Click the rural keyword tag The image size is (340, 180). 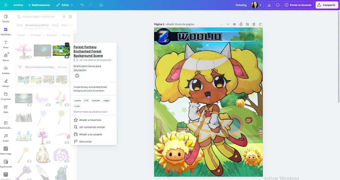click(x=77, y=106)
